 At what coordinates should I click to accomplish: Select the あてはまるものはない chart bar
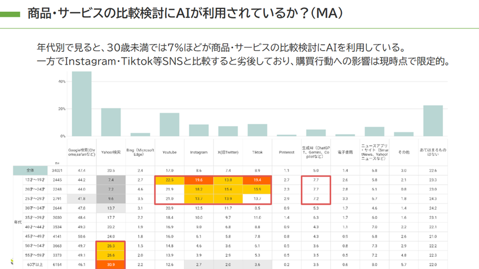point(433,120)
